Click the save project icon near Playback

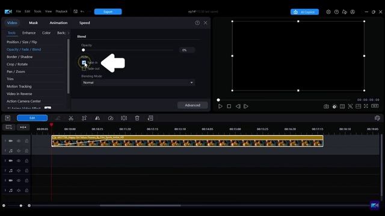(75, 11)
